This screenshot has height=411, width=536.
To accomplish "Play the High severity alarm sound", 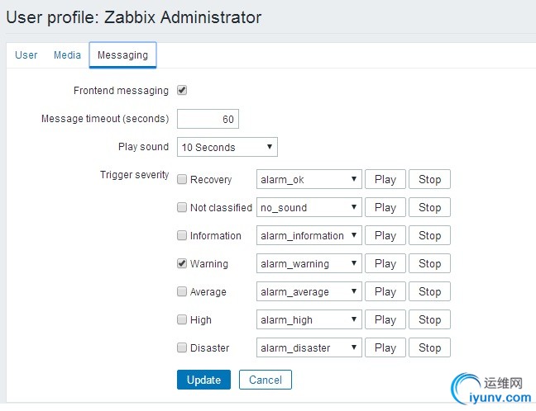I will (385, 319).
